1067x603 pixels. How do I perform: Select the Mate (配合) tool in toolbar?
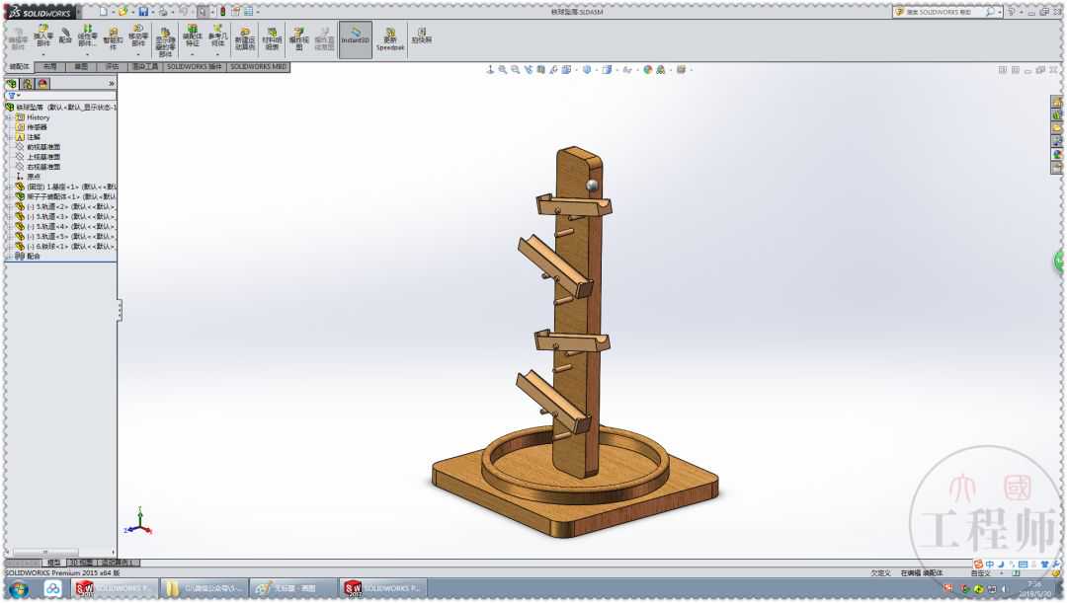65,36
